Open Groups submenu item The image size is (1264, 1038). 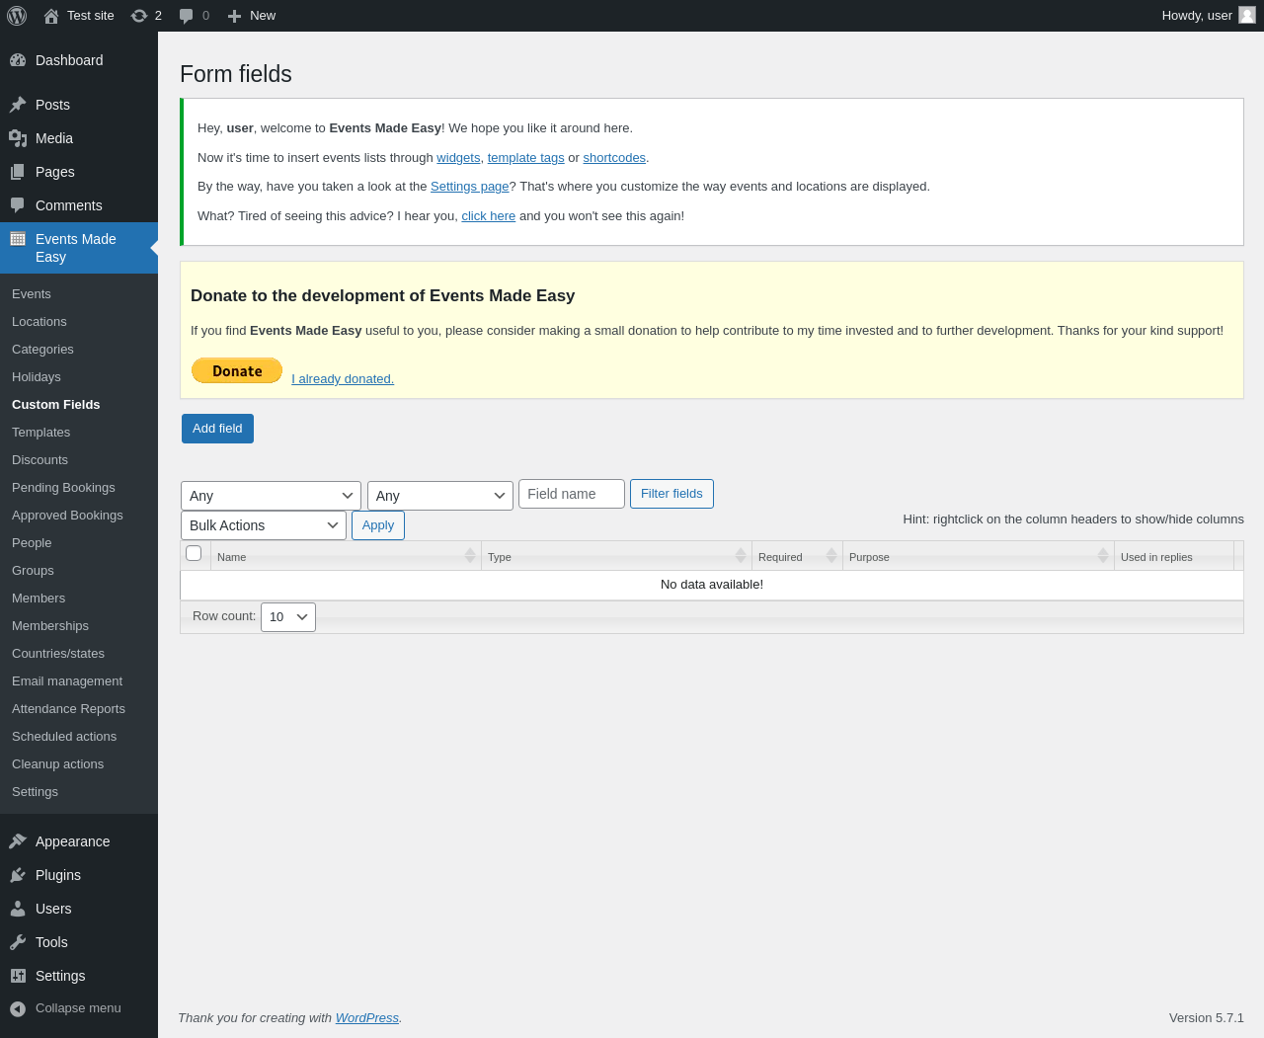(x=33, y=571)
